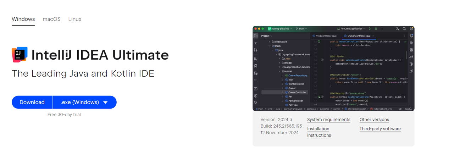Viewport: 454px width, 160px height.
Task: Click the green SP project badge
Action: point(270,28)
